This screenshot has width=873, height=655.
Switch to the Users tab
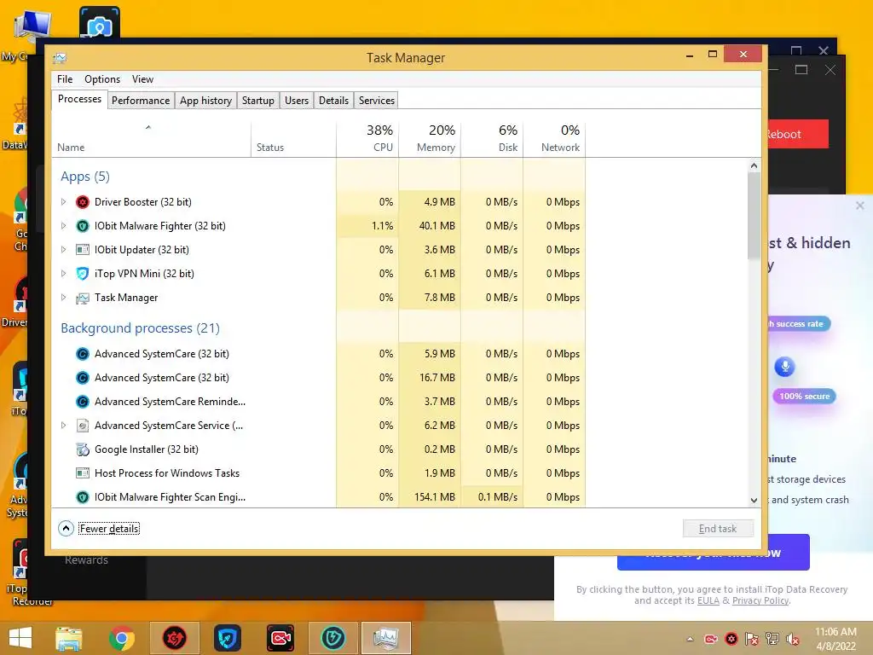(296, 101)
